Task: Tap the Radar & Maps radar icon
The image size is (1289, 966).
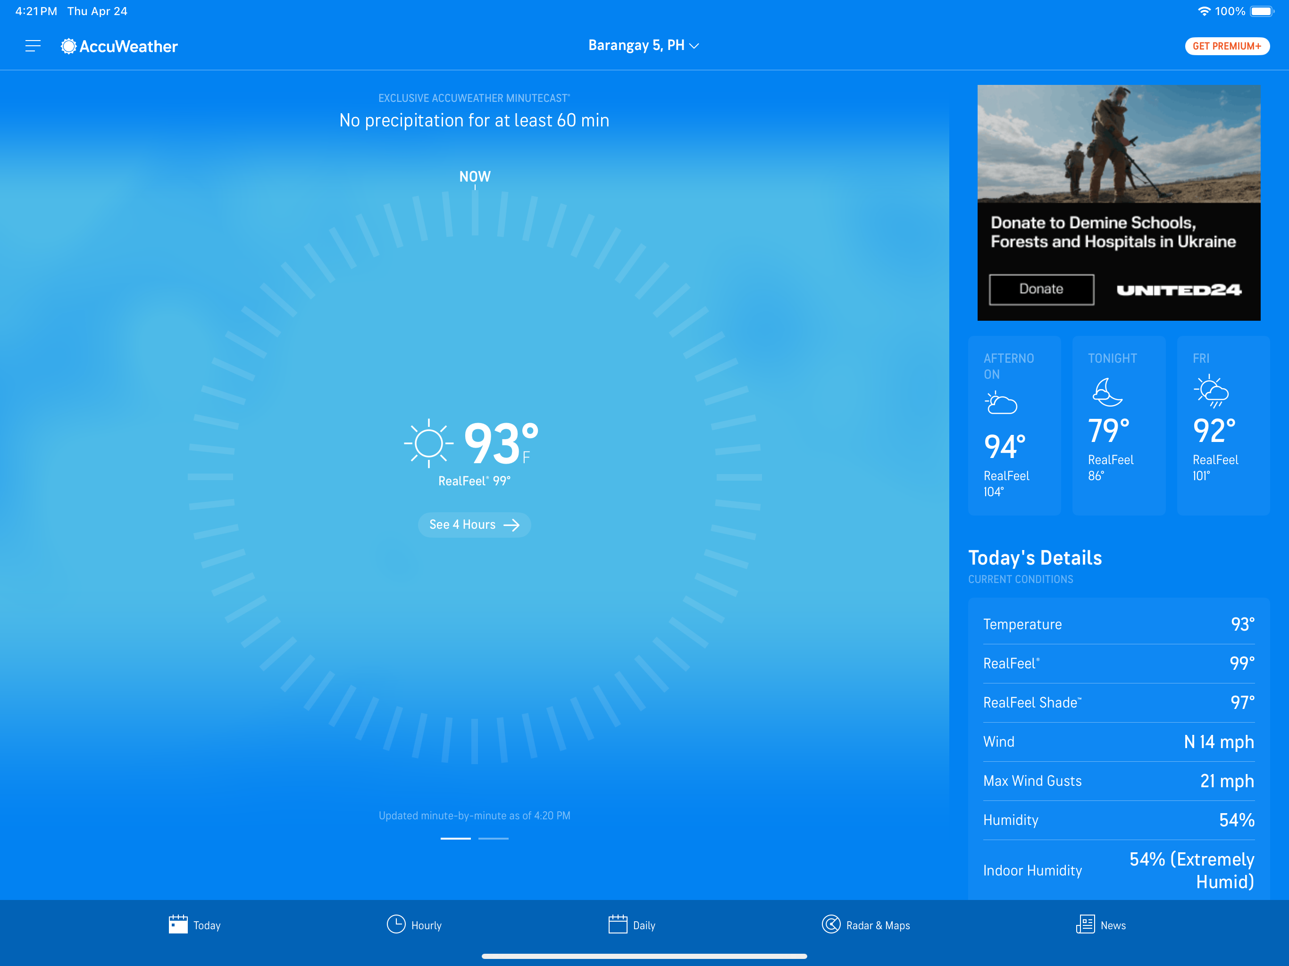Action: [x=831, y=924]
